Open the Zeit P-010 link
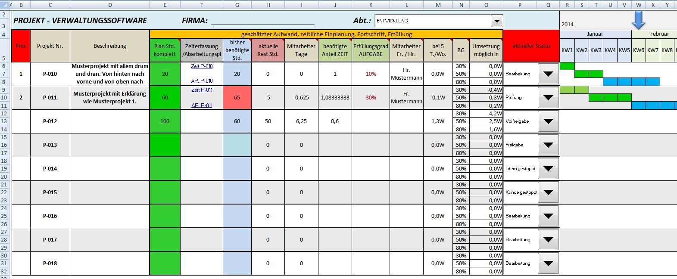The width and height of the screenshot is (677, 279). click(202, 66)
